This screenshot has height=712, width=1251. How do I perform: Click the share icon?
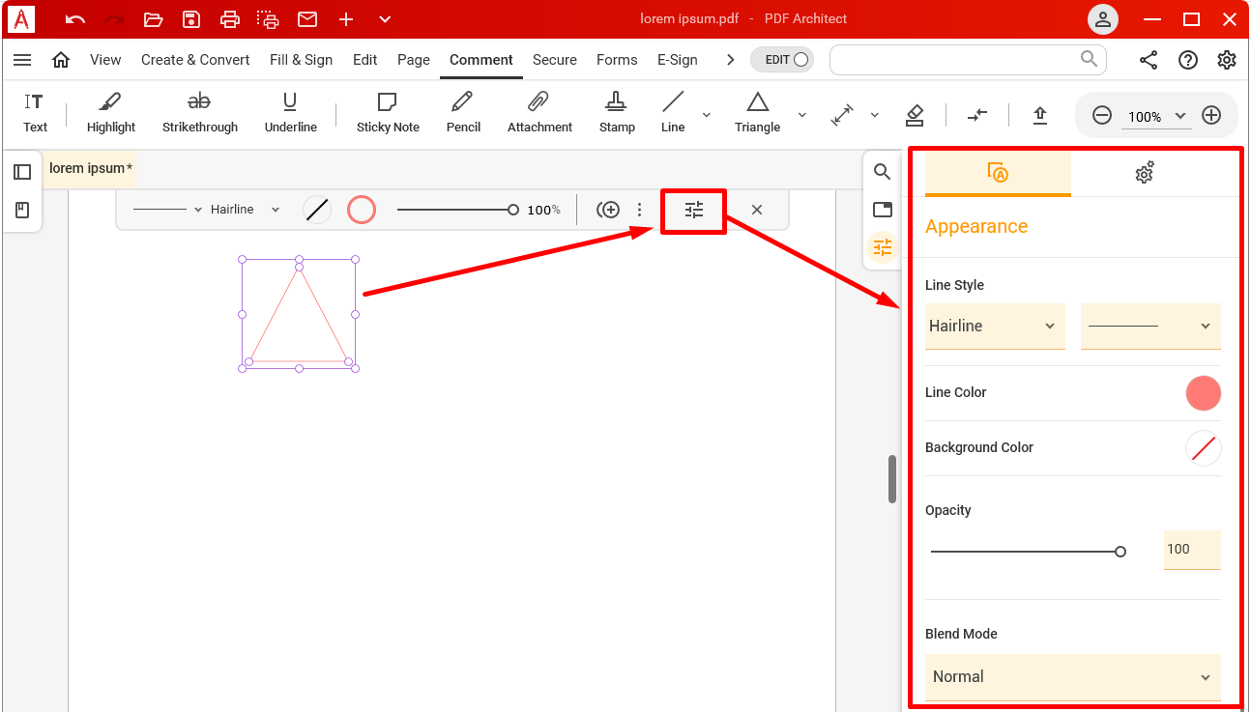tap(1149, 60)
